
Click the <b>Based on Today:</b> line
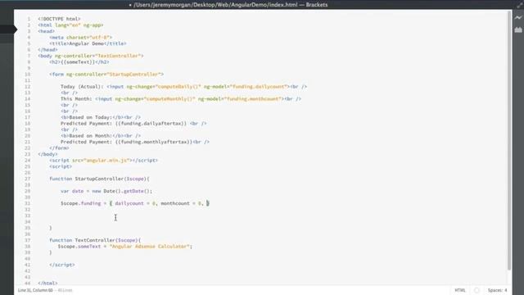tap(100, 117)
